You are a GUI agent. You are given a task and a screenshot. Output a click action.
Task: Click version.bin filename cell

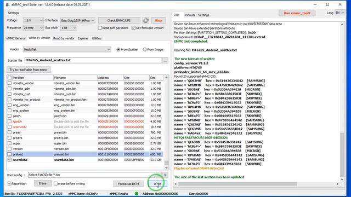(x=61, y=149)
